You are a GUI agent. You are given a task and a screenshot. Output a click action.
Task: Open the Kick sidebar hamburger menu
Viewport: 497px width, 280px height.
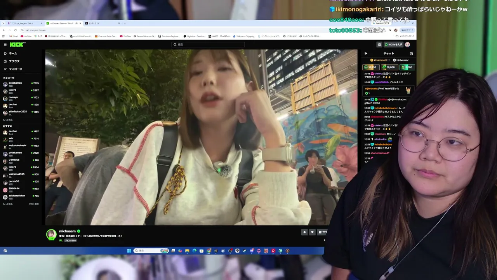point(5,45)
